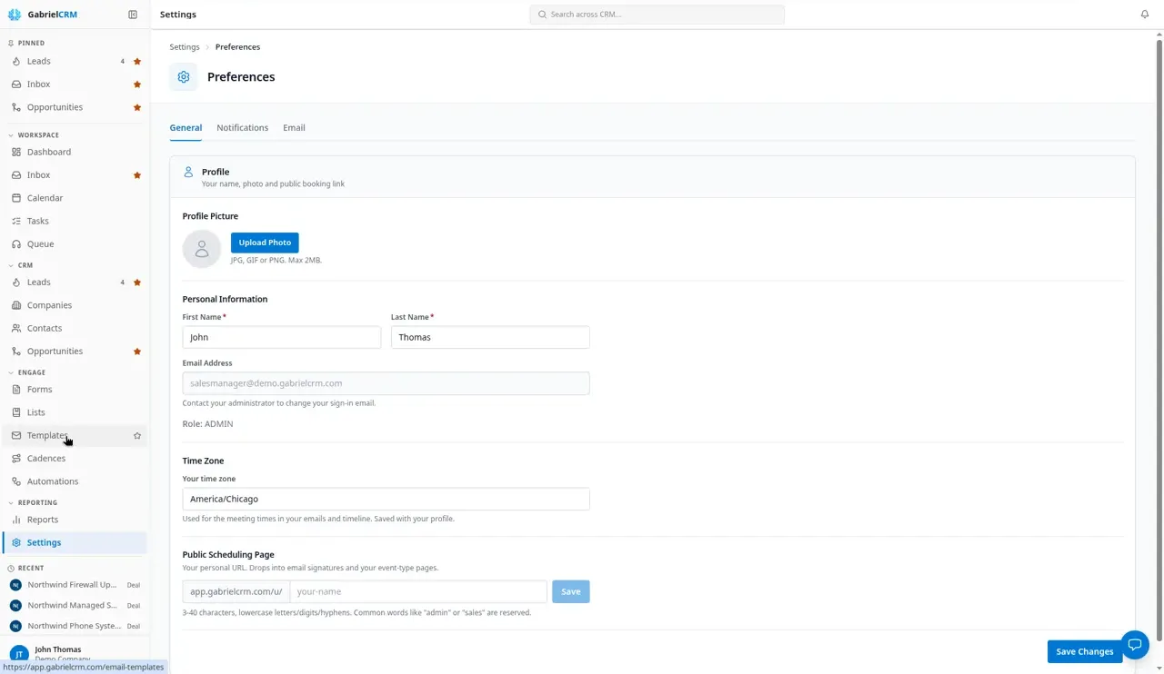Open Forms under Engage
The height and width of the screenshot is (674, 1164).
(75, 390)
